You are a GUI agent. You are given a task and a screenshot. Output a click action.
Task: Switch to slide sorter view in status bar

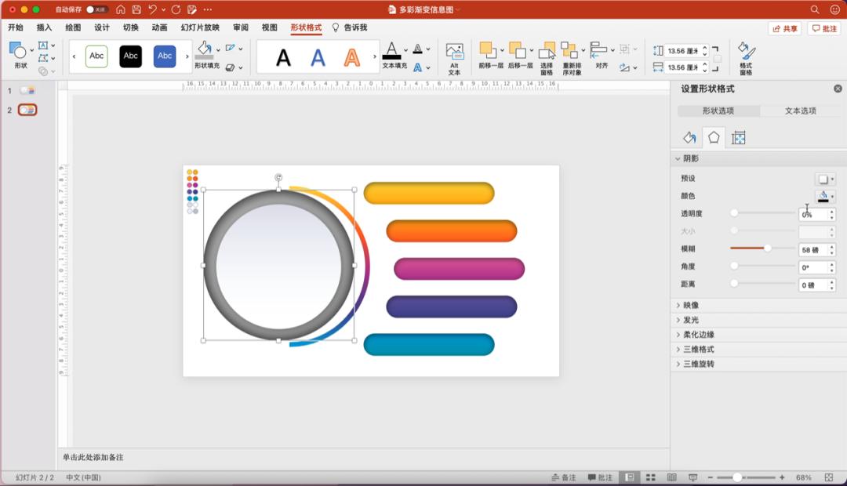tap(650, 477)
